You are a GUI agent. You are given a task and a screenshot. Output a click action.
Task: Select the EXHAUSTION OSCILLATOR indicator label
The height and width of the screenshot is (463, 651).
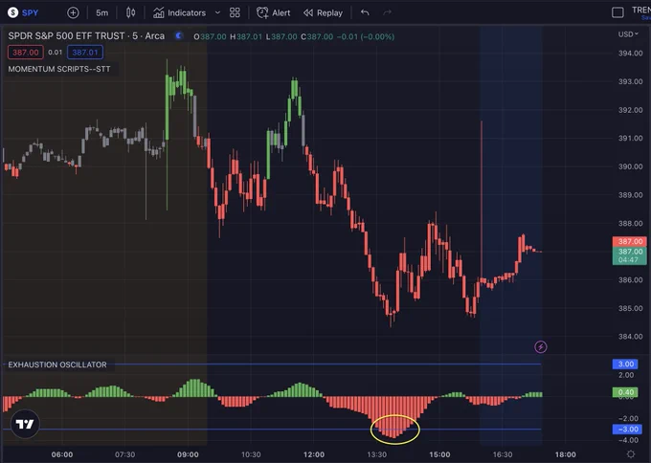[x=57, y=364]
